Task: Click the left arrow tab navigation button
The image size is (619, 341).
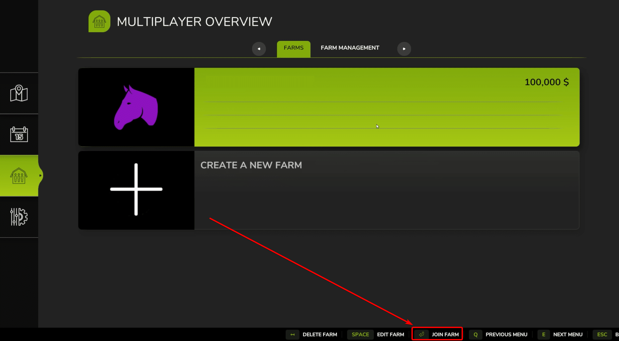Action: [x=259, y=49]
